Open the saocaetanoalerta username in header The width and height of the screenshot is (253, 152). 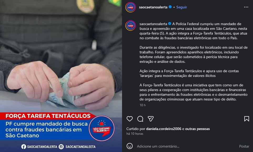tap(153, 7)
